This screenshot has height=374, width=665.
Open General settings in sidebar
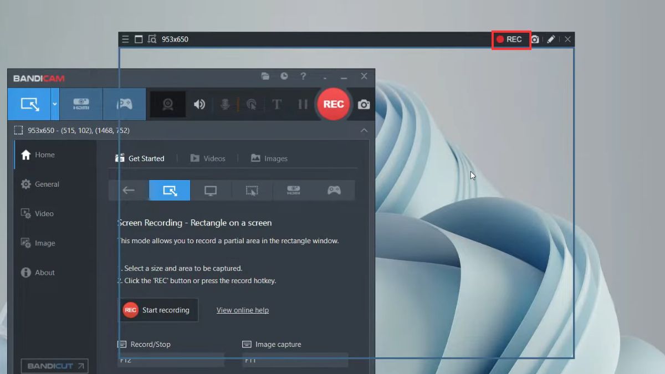click(x=55, y=185)
